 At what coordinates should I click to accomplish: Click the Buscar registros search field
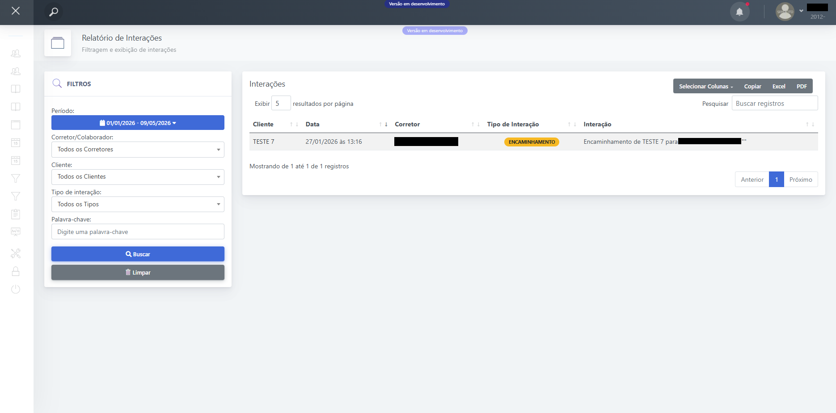pyautogui.click(x=774, y=104)
